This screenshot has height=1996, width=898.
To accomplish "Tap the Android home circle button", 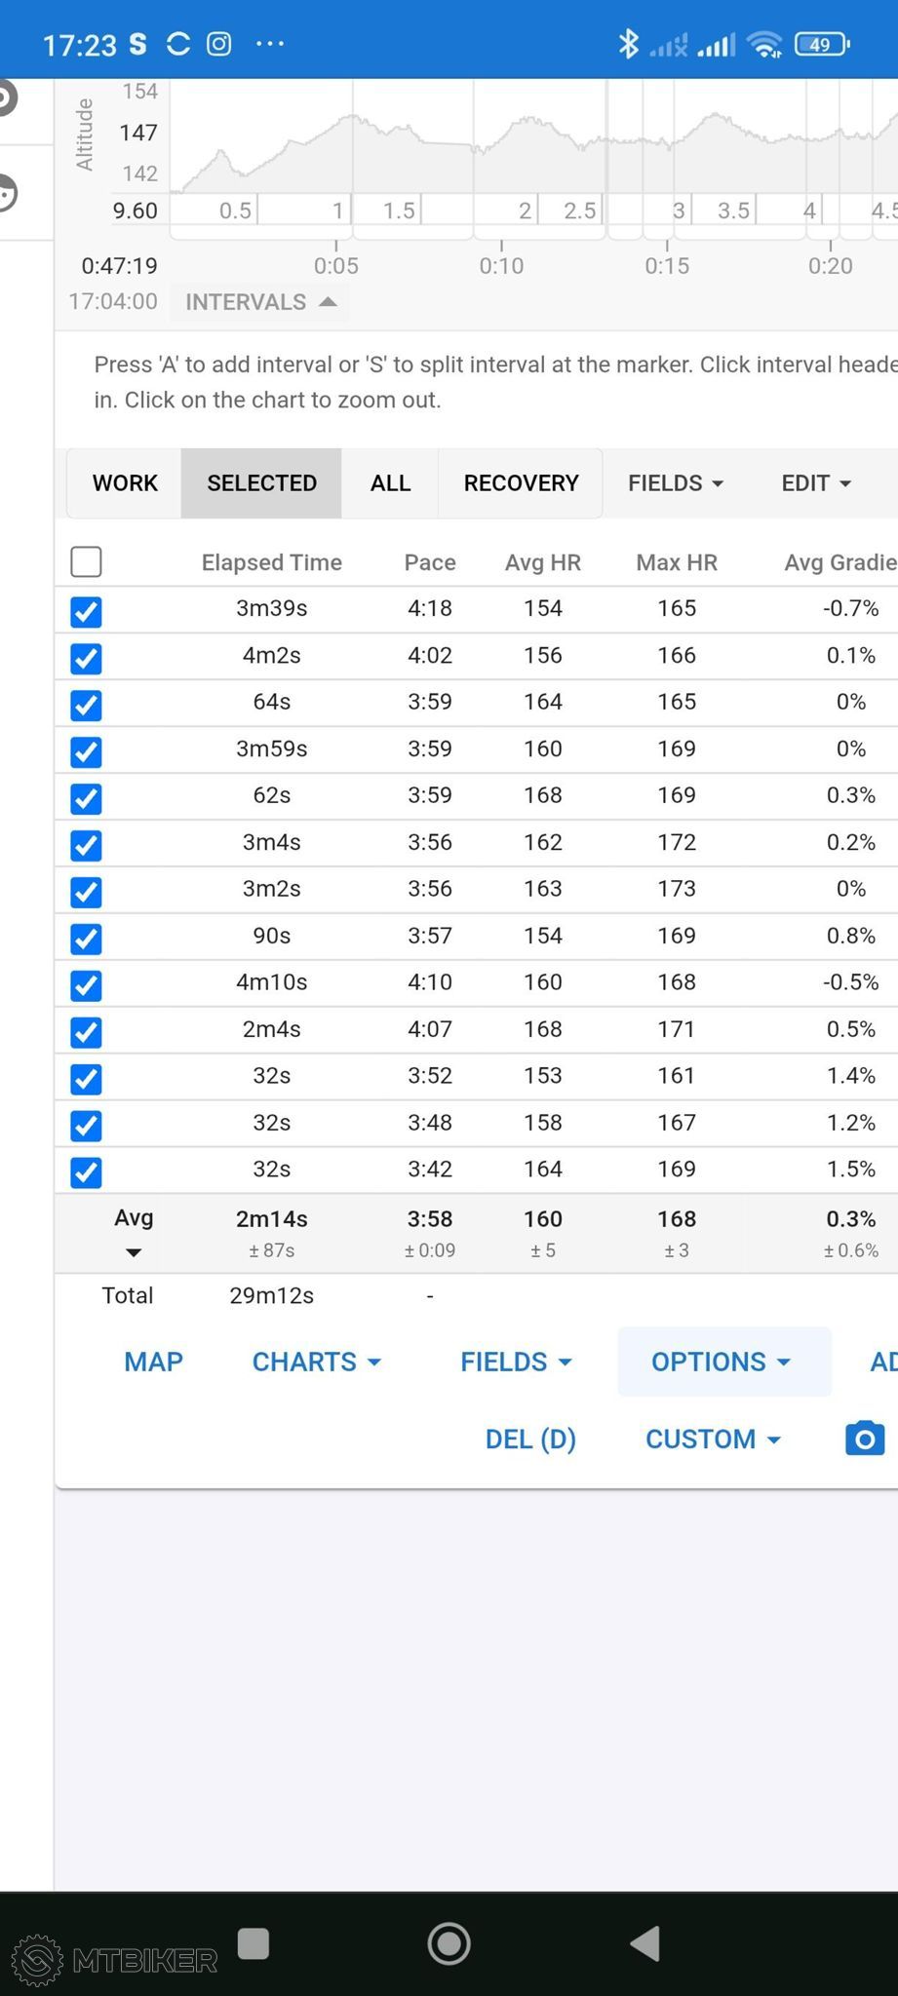I will 449,1943.
